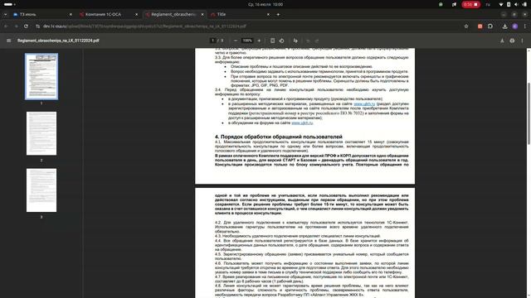This screenshot has height=298, width=531.
Task: Open the network icon in top bar
Action: click(501, 4)
